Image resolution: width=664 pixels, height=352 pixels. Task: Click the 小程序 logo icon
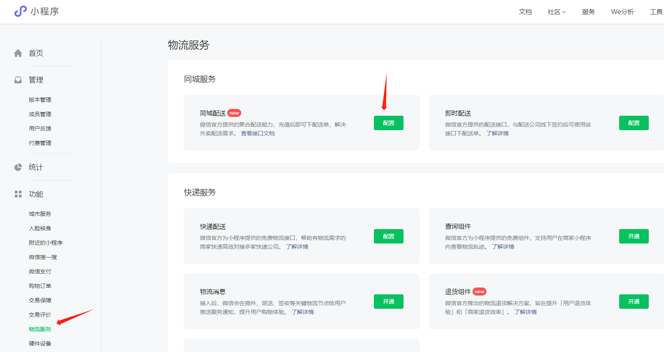click(20, 12)
